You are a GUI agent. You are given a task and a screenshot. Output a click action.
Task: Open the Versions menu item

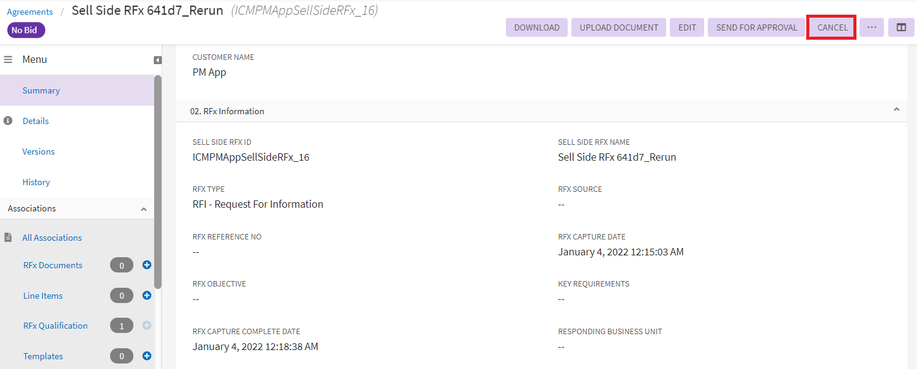(x=39, y=152)
